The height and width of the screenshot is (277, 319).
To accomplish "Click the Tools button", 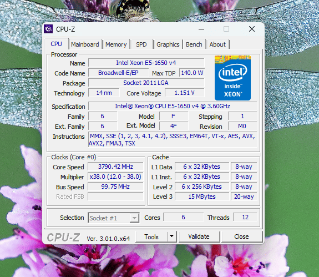I will pyautogui.click(x=151, y=236).
